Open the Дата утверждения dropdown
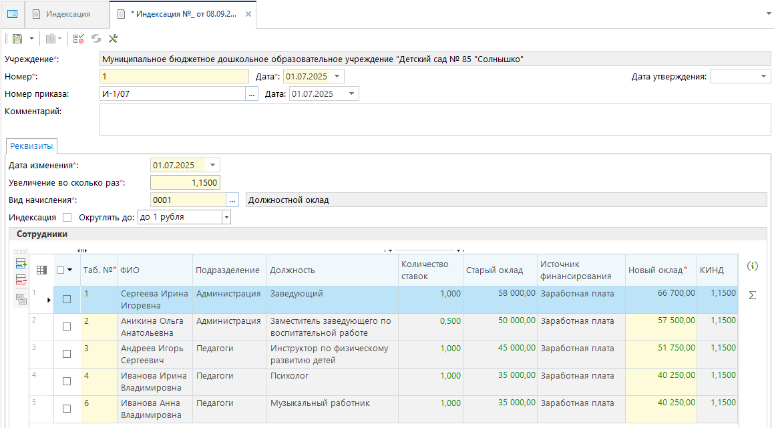Viewport: 774px width, 428px height. pyautogui.click(x=764, y=77)
